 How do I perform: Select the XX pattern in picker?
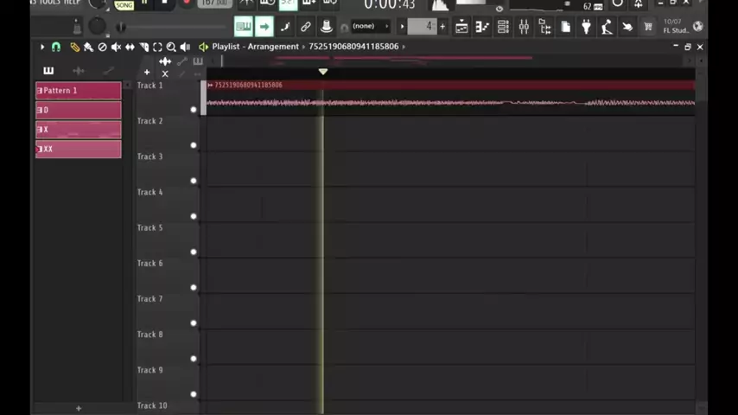(x=78, y=150)
